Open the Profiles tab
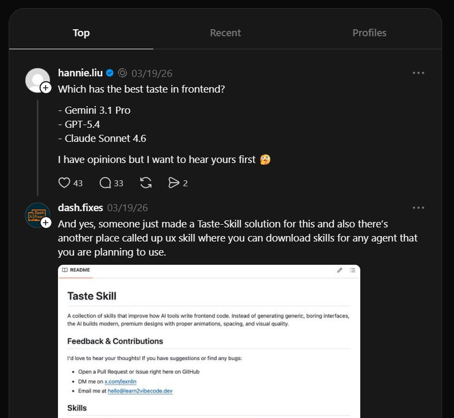The image size is (454, 418). (x=369, y=33)
